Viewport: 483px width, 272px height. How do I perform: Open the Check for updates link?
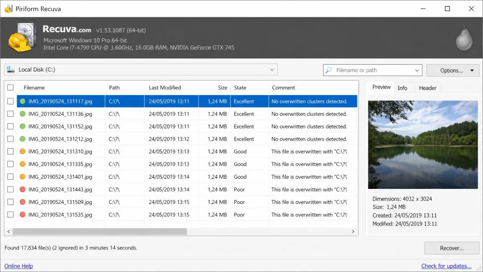tap(446, 266)
